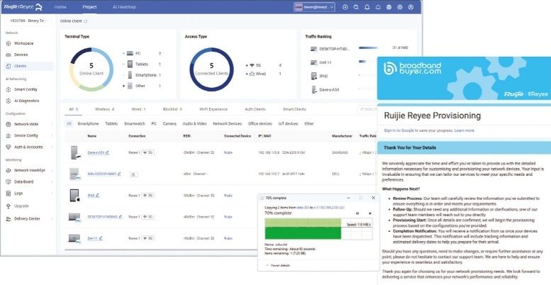Click the Sign in to Google link
The image size is (551, 285).
pyautogui.click(x=399, y=130)
